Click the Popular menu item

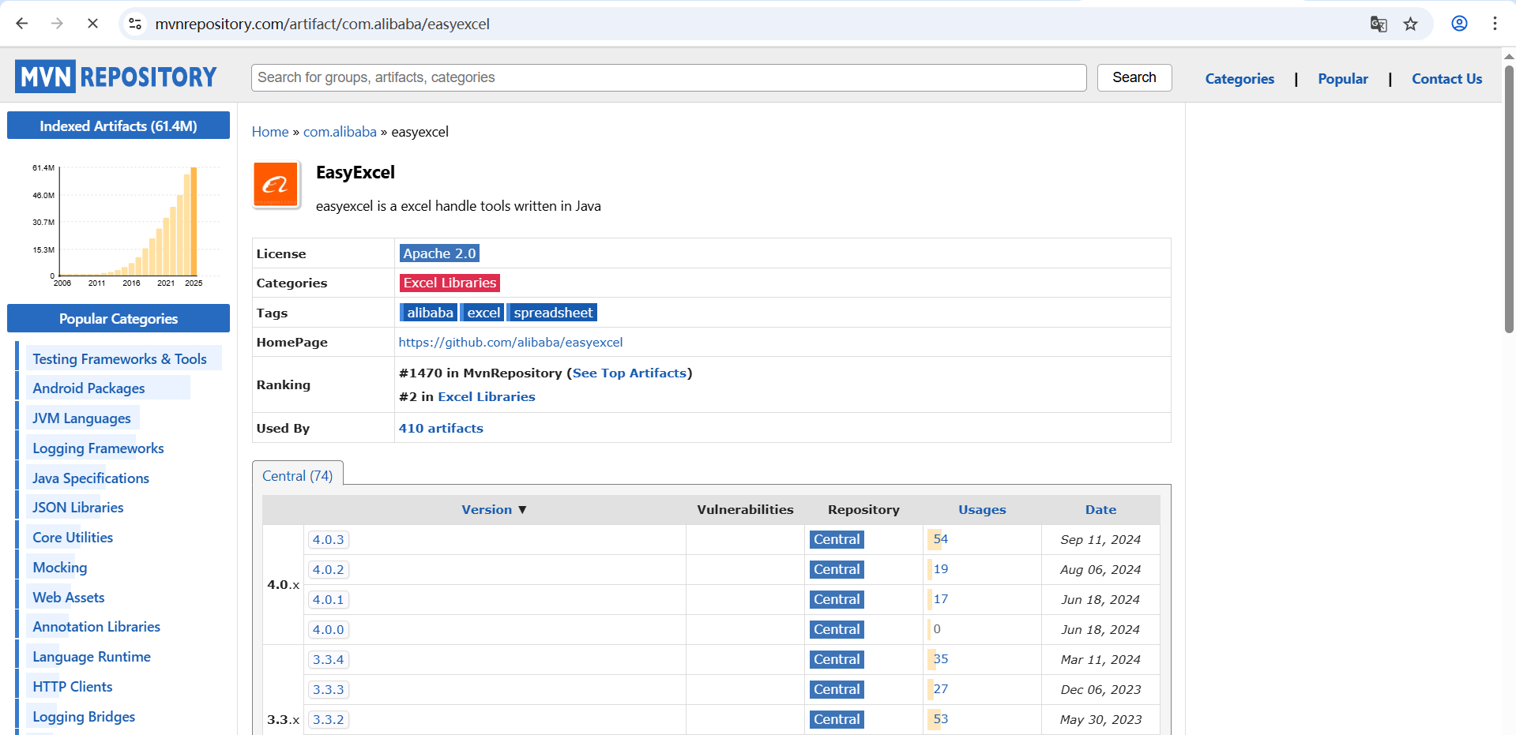(1342, 78)
